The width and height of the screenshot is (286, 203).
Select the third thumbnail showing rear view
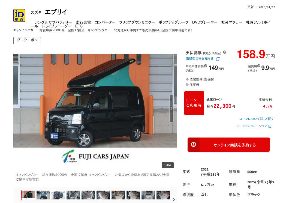point(58,195)
